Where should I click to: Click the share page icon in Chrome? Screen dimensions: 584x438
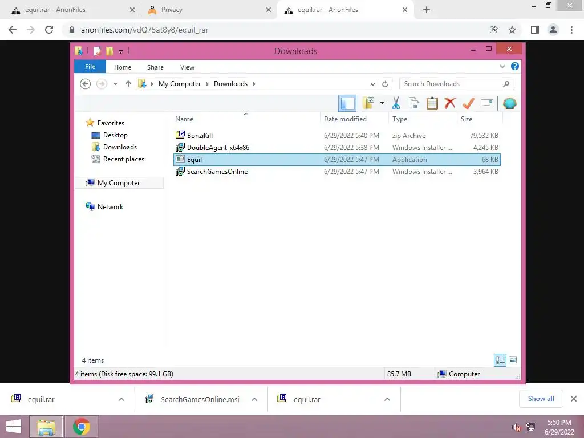[493, 30]
